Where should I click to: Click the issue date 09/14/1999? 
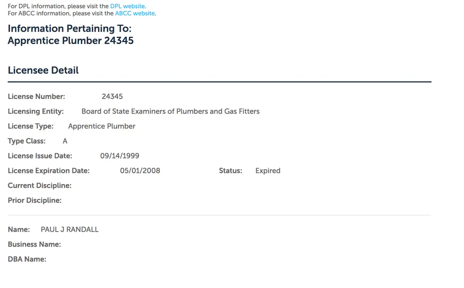click(120, 156)
